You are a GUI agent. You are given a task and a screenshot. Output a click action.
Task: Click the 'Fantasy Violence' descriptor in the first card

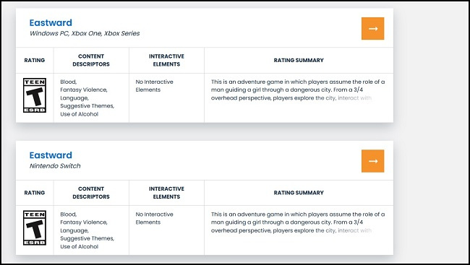[x=84, y=90]
